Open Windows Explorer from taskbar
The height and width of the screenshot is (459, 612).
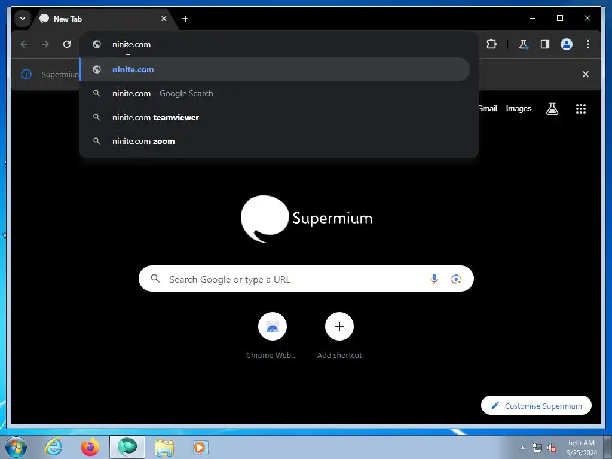tap(164, 447)
